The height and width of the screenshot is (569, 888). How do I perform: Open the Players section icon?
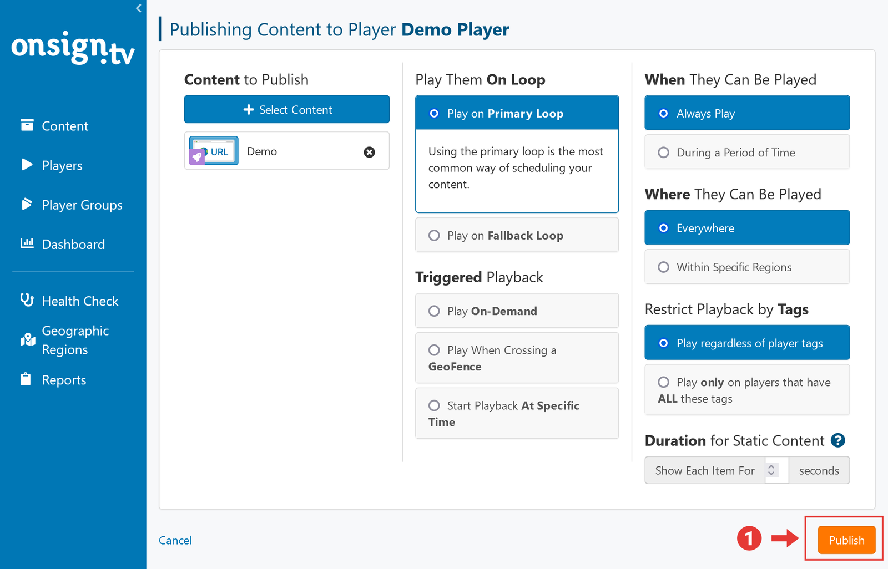[27, 165]
